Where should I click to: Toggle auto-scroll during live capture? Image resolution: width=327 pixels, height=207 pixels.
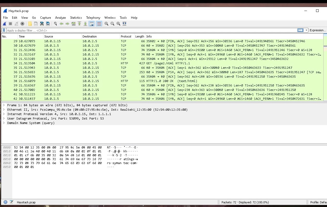[x=92, y=24]
